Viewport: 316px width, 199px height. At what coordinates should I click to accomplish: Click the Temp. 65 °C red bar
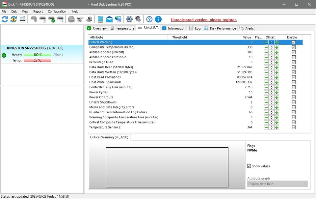(38, 60)
